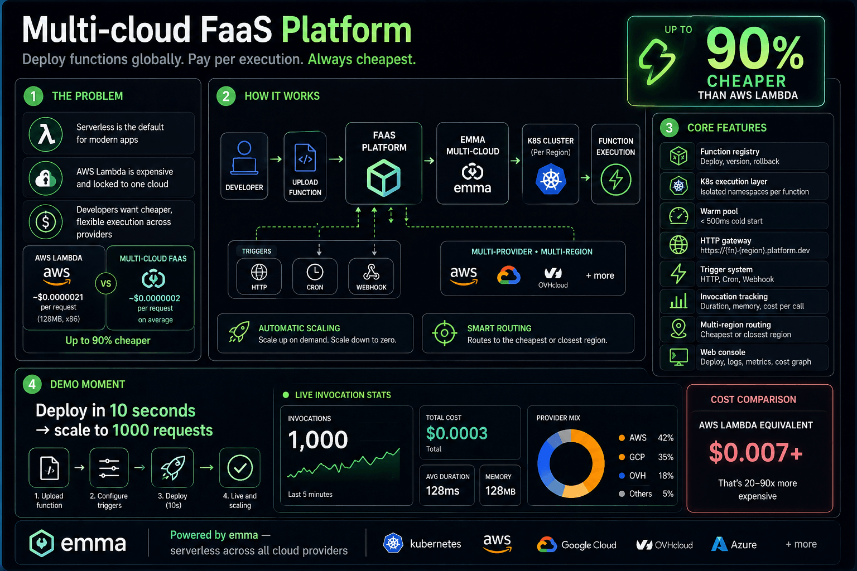857x571 pixels.
Task: Click the Invocation tracking bar chart icon
Action: click(x=678, y=301)
